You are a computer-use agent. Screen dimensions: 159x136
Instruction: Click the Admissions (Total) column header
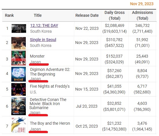point(142,15)
